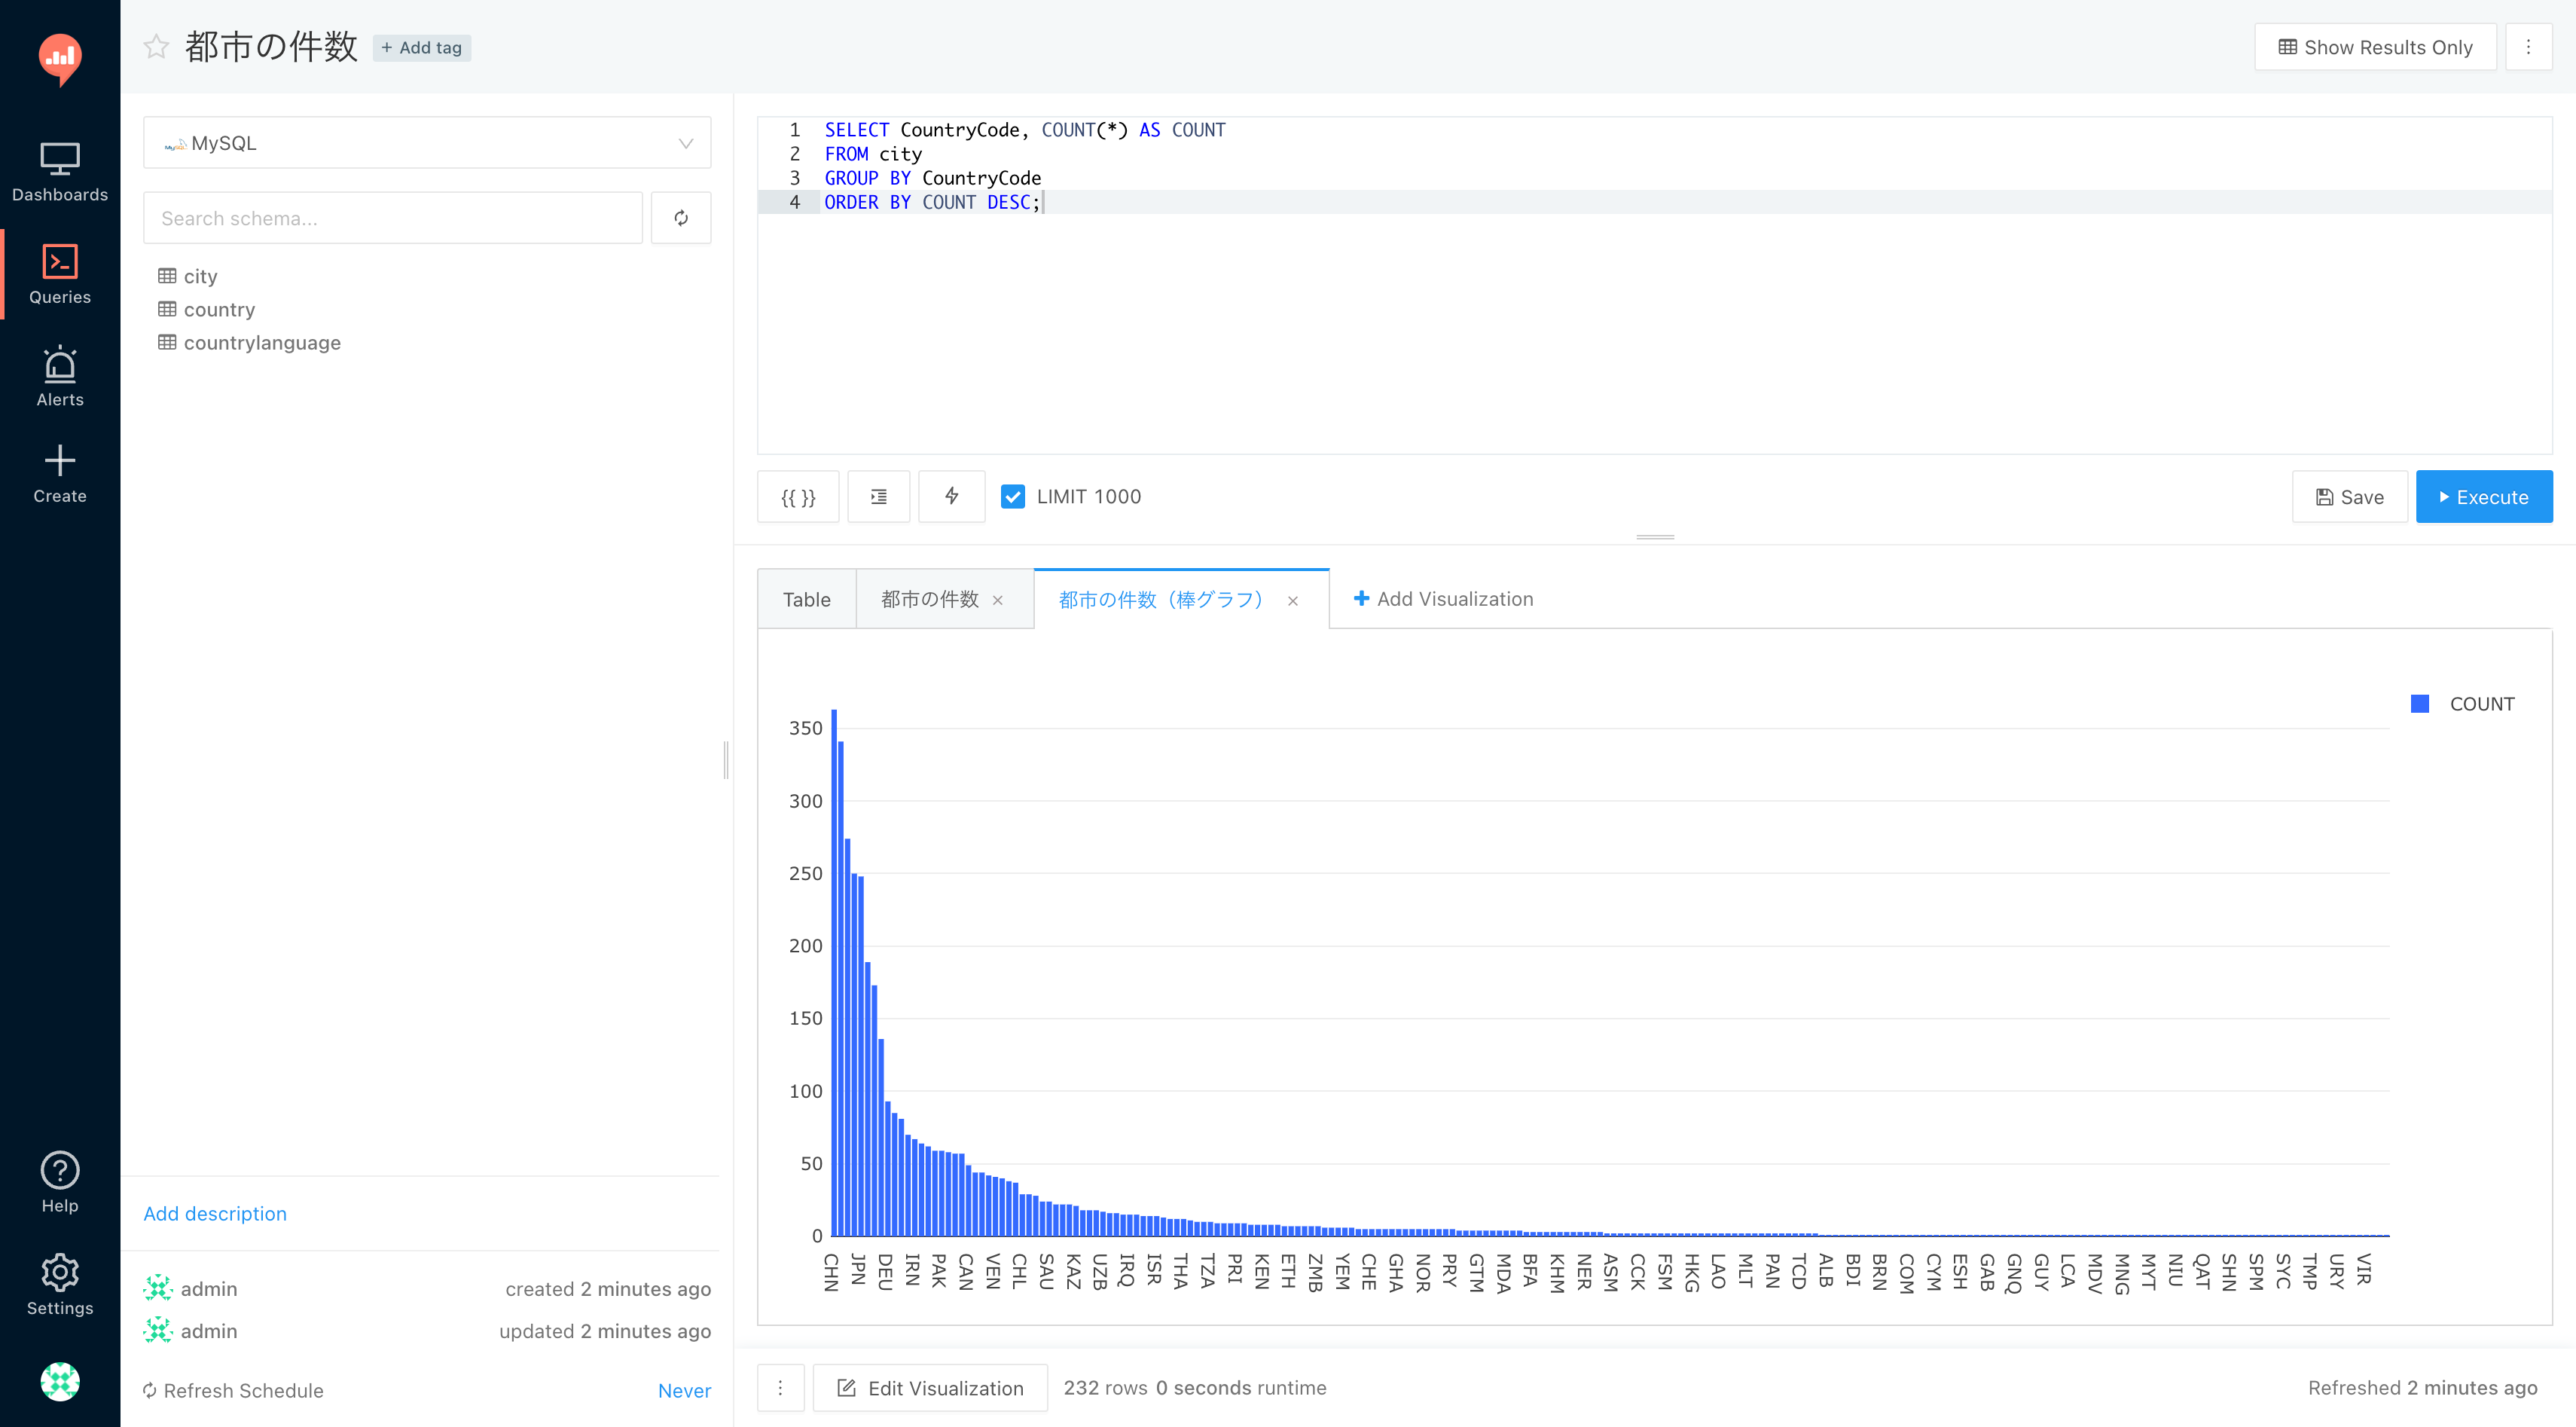The height and width of the screenshot is (1427, 2576).
Task: Refresh the schema list
Action: coord(681,218)
